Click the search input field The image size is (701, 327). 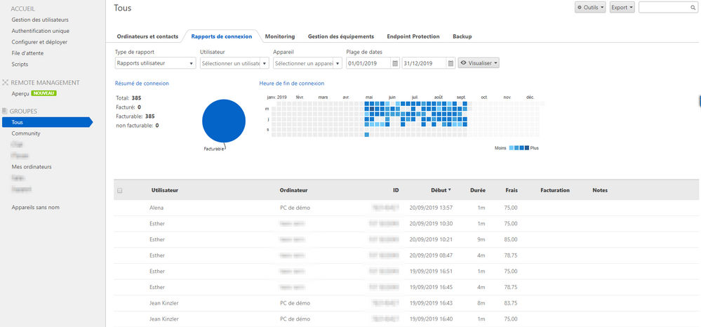click(x=664, y=8)
